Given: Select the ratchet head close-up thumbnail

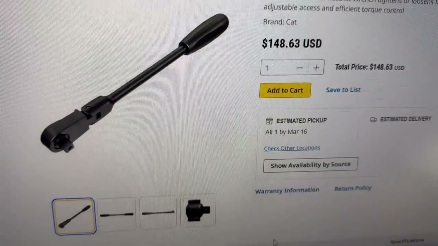Looking at the screenshot, I should tap(198, 211).
